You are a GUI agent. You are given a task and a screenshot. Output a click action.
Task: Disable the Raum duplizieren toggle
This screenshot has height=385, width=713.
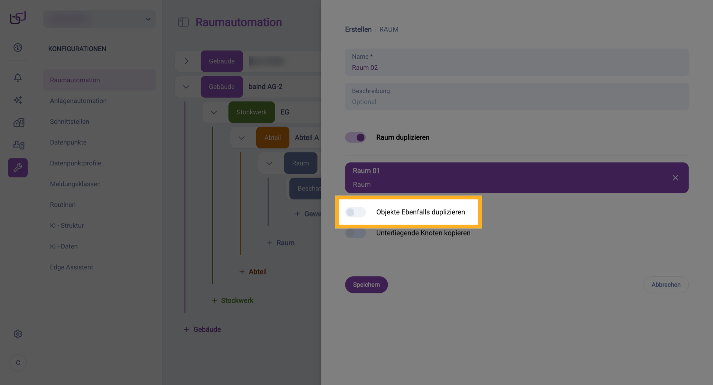tap(355, 137)
